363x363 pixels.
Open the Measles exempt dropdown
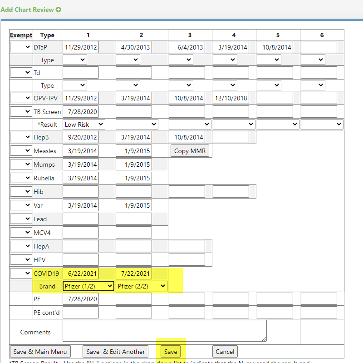[21, 151]
